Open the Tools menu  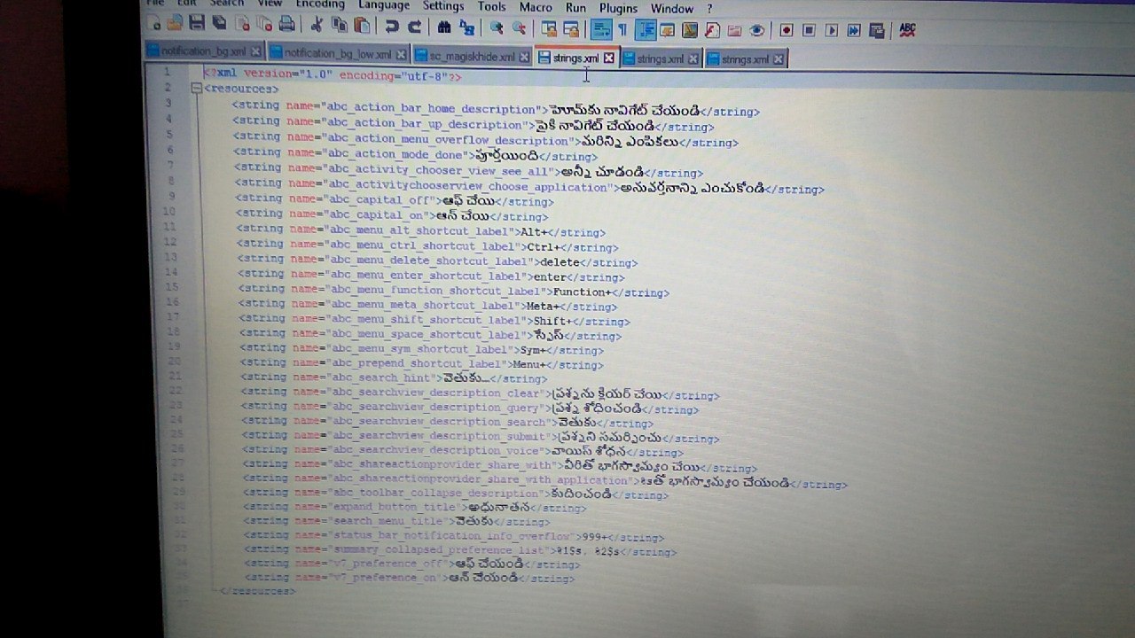pos(491,6)
